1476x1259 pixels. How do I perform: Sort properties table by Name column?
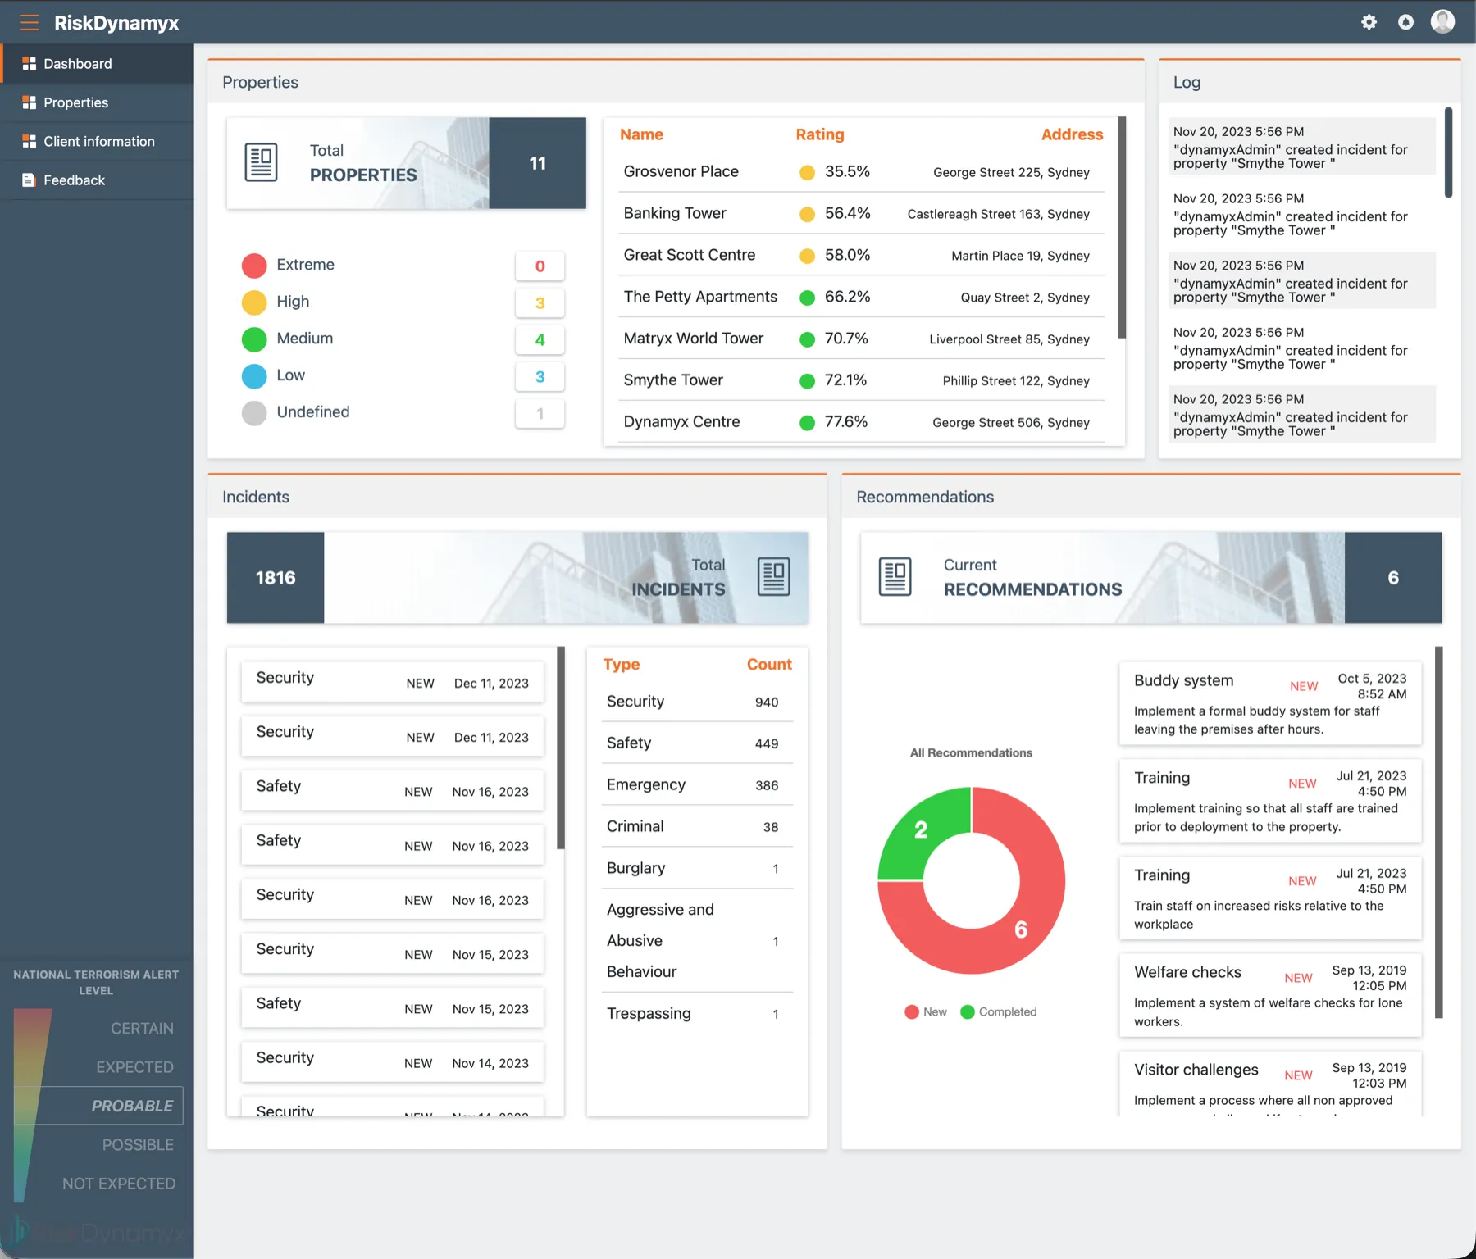641,134
